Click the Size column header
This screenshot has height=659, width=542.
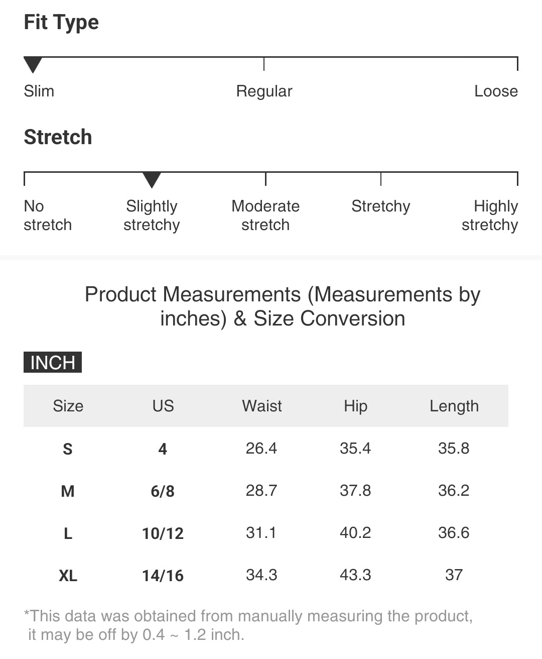coord(68,406)
